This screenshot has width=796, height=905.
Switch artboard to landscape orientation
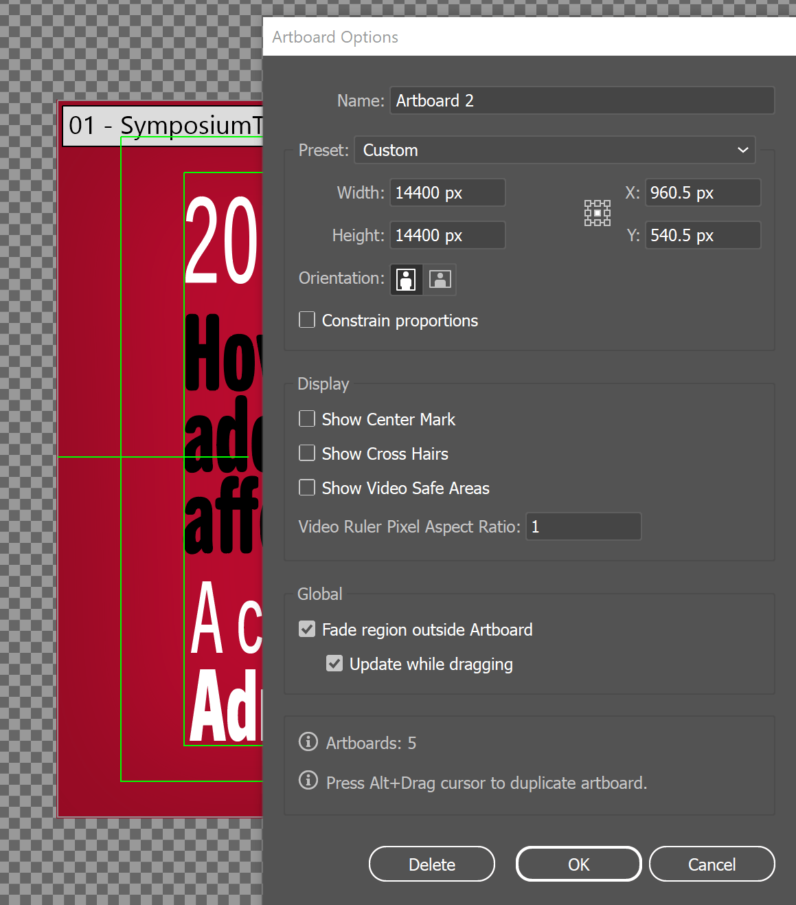[440, 279]
